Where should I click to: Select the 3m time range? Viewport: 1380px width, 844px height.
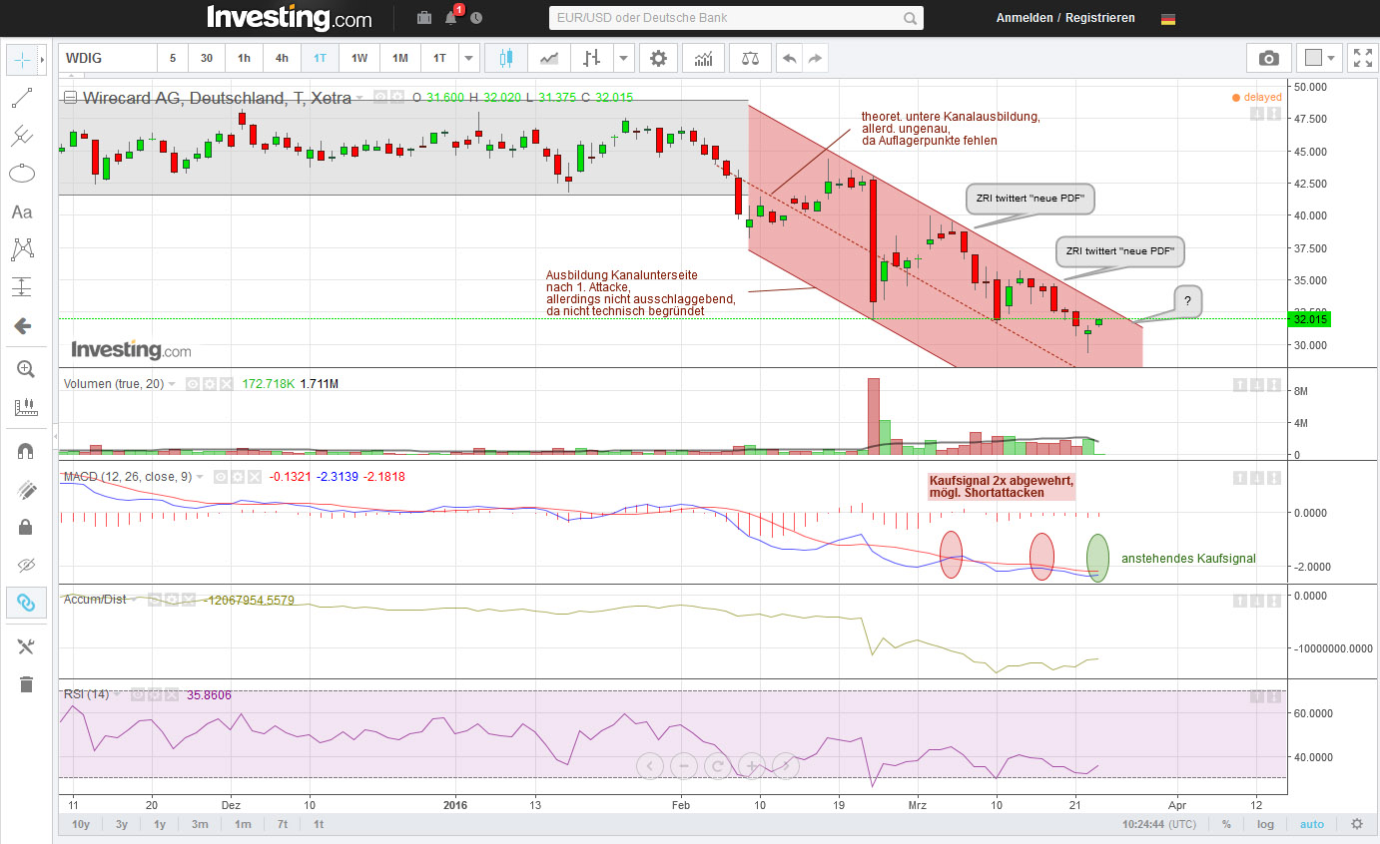click(200, 824)
